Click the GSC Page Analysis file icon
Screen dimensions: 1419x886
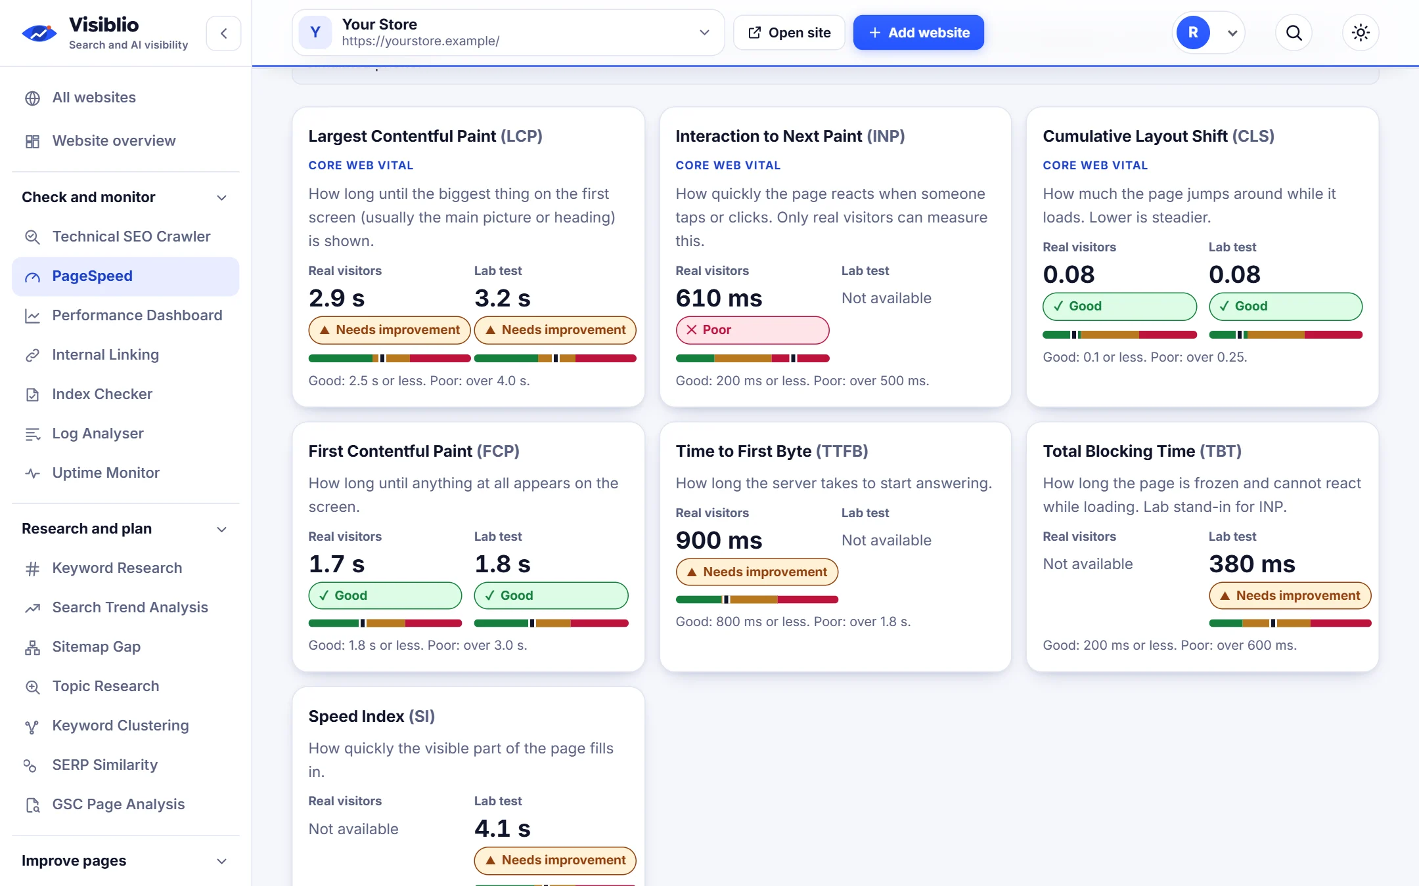click(x=32, y=805)
